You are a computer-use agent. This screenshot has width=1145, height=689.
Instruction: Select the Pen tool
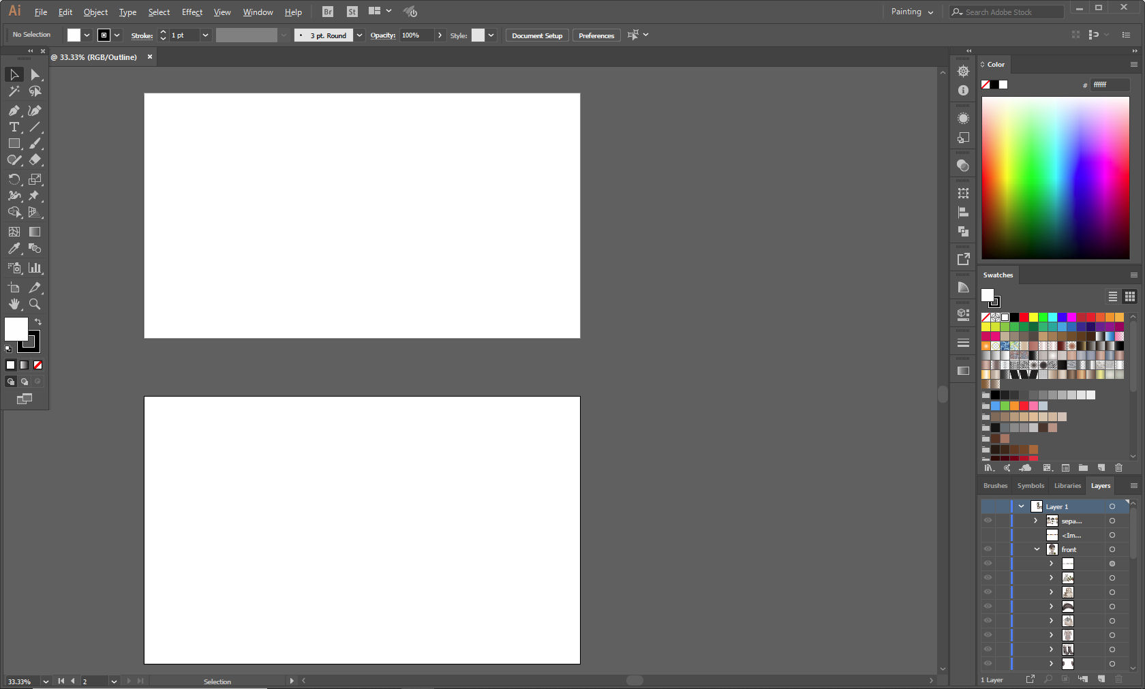(14, 110)
